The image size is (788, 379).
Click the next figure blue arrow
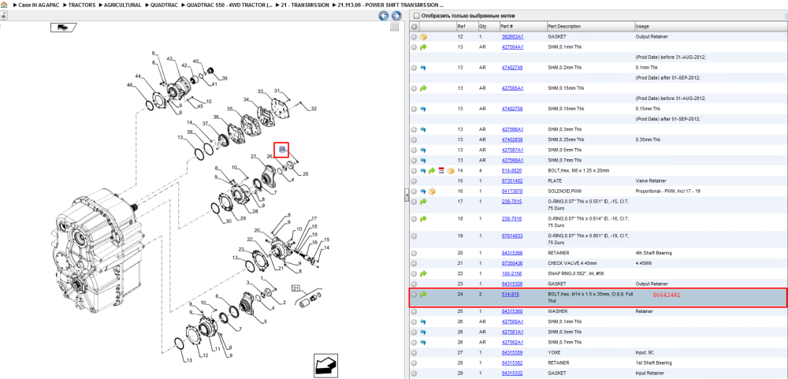click(x=396, y=16)
